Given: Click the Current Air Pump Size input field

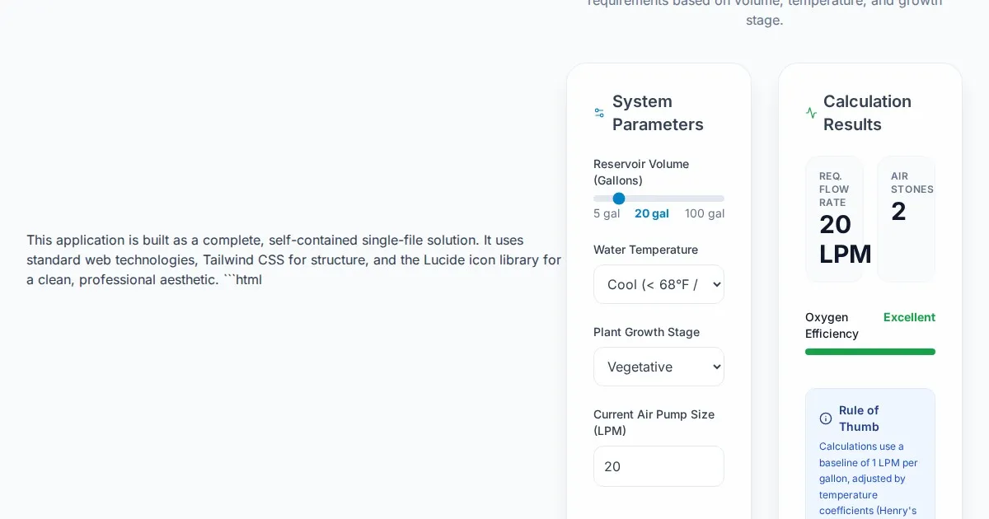Looking at the screenshot, I should pos(659,466).
